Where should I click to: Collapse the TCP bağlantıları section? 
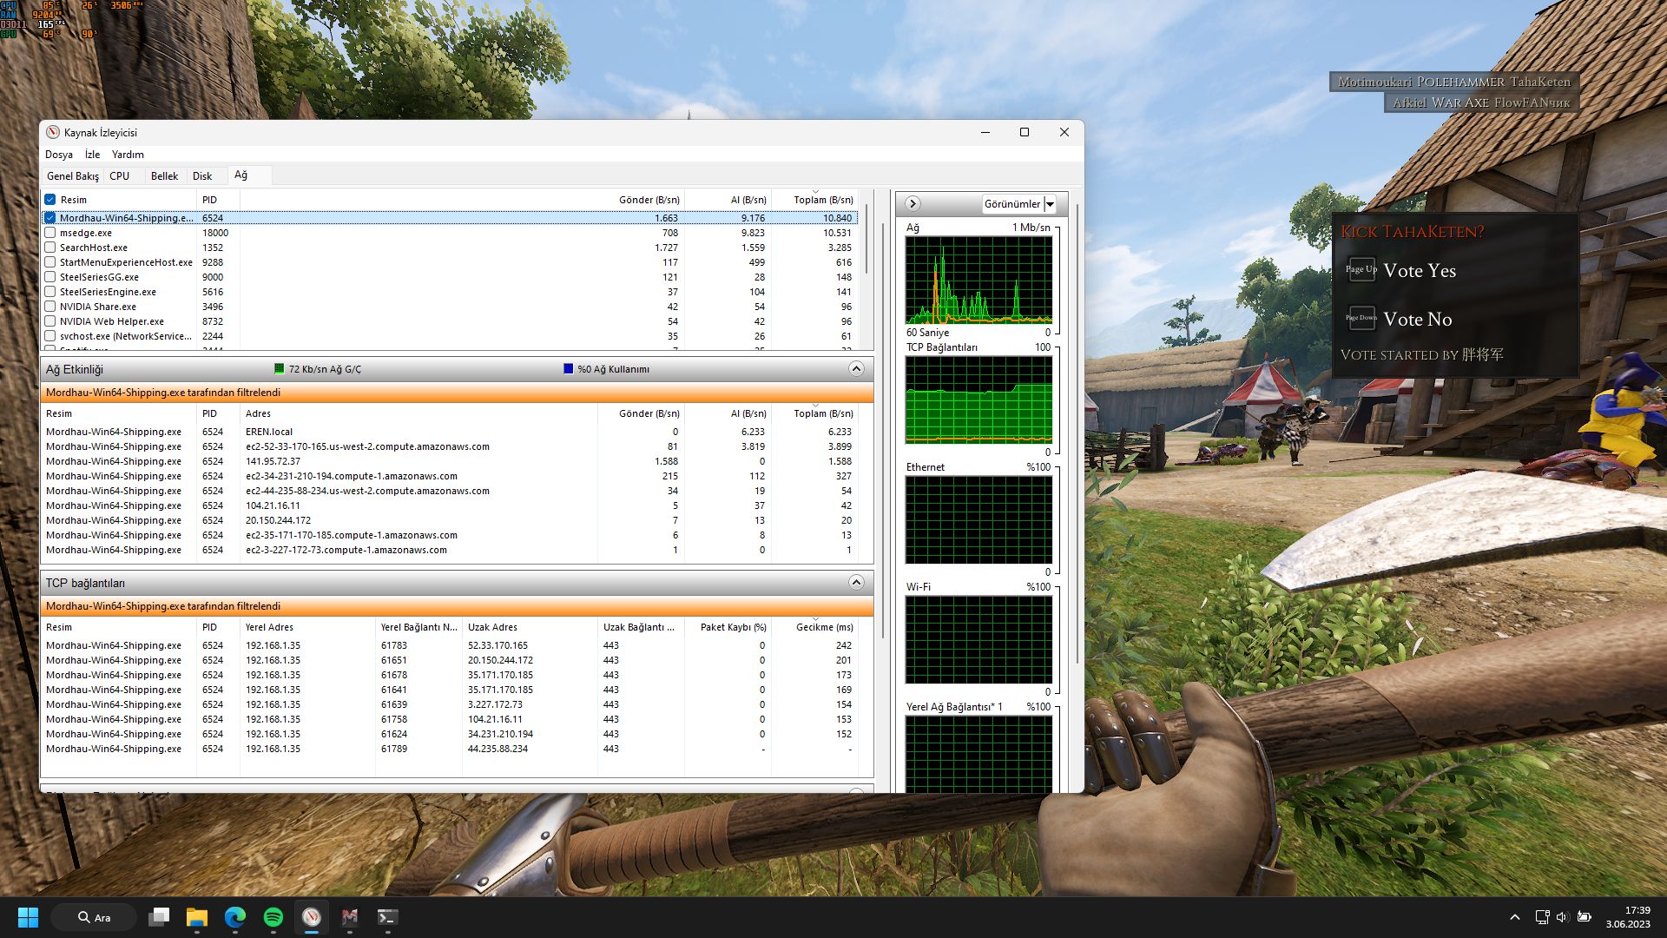[x=856, y=583]
